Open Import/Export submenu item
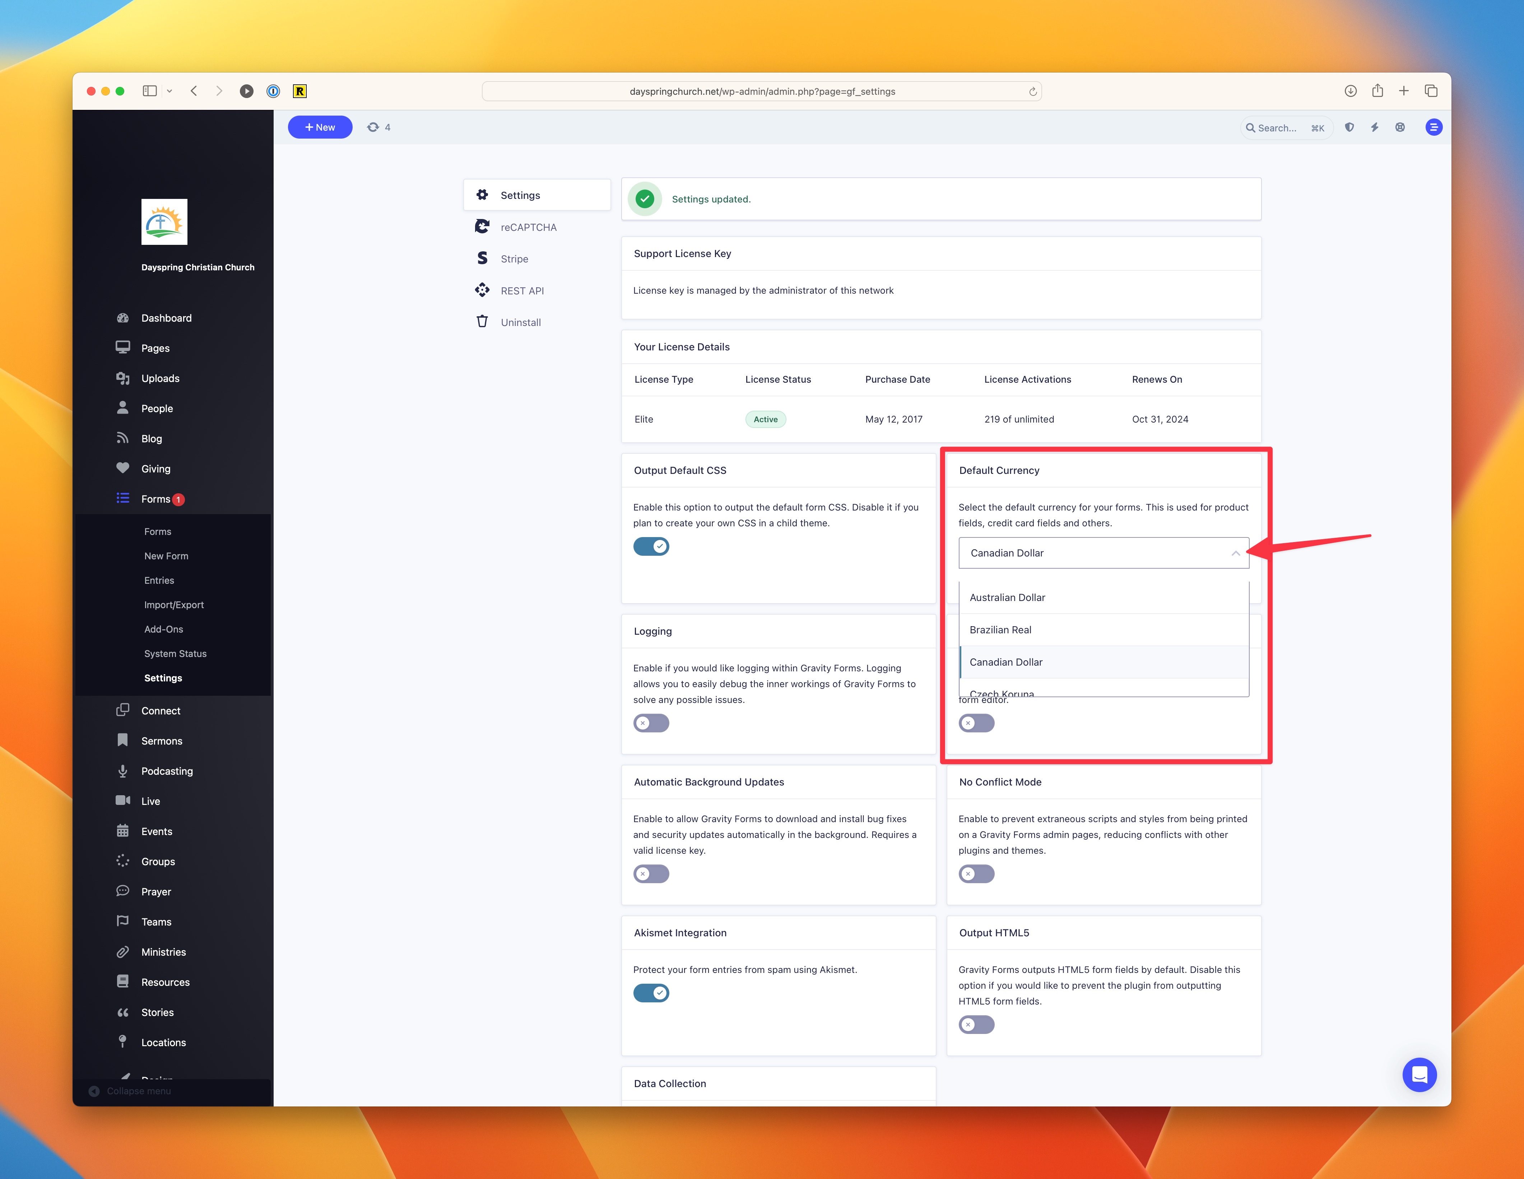This screenshot has width=1524, height=1179. click(174, 605)
